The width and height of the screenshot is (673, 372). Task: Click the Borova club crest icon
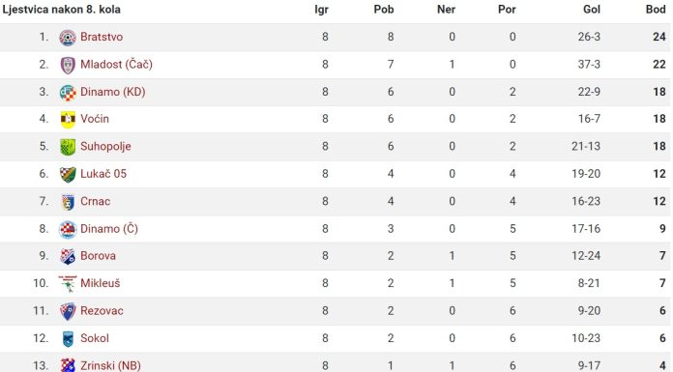point(68,257)
